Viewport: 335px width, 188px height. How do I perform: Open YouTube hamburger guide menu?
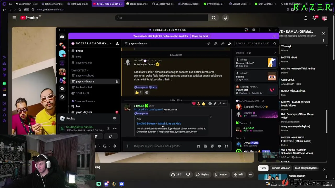(14, 18)
